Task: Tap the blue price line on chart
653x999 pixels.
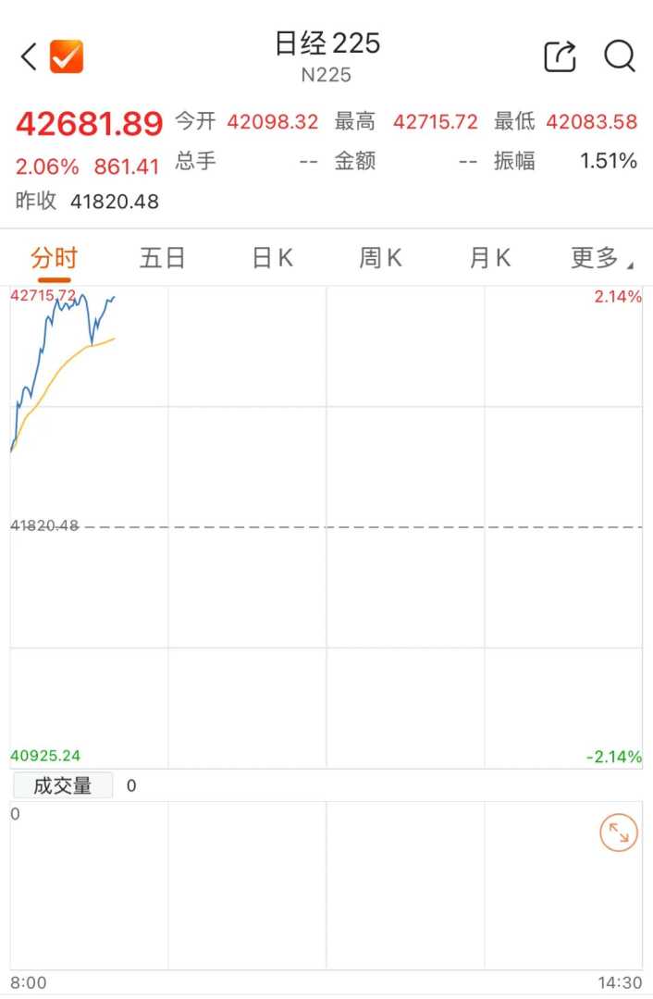Action: click(42, 350)
